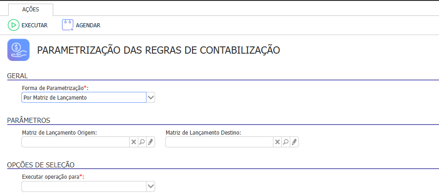Focus the Matriz de Lançamento Origem input
Screen dimensions: 439x196
tap(76, 142)
